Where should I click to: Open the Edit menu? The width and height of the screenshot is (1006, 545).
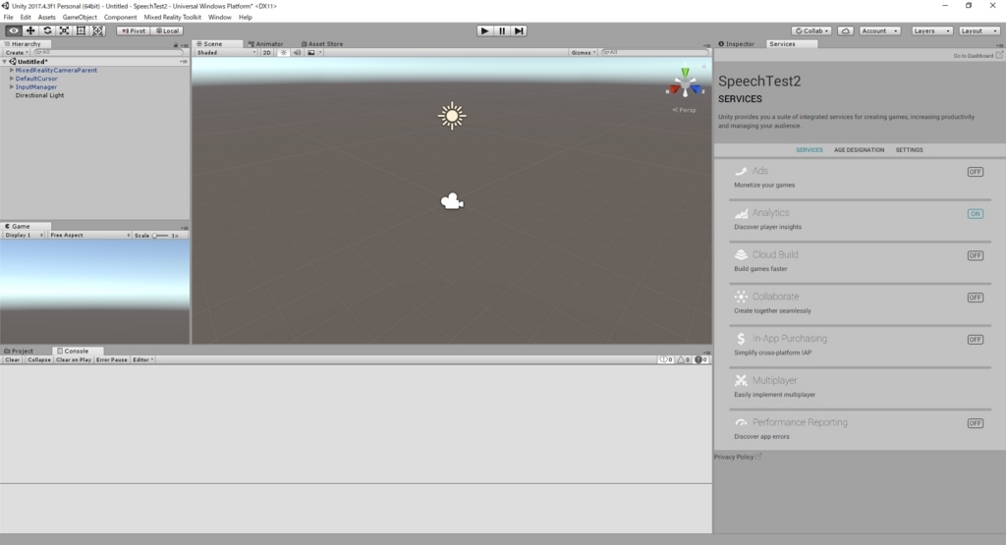[x=26, y=18]
